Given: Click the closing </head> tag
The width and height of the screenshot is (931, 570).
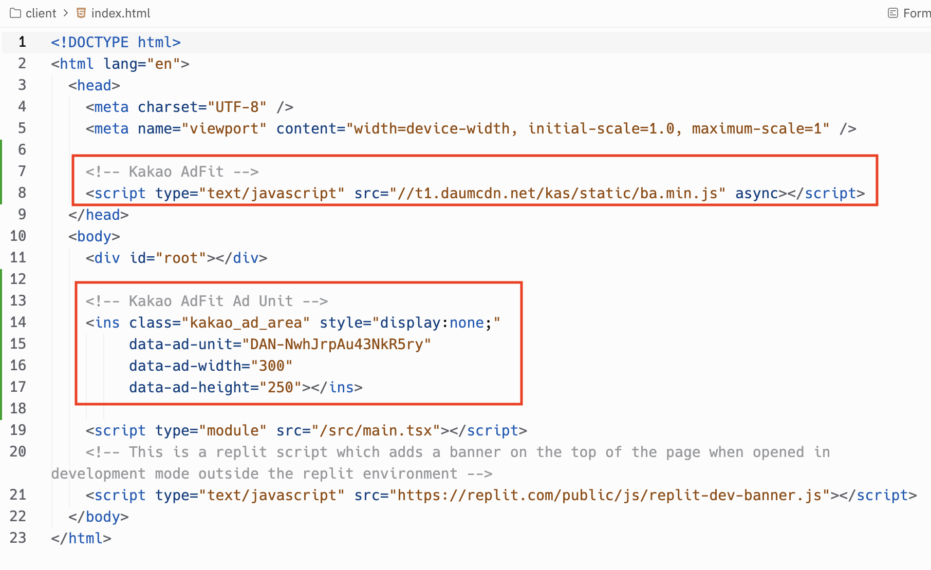Looking at the screenshot, I should click(99, 215).
